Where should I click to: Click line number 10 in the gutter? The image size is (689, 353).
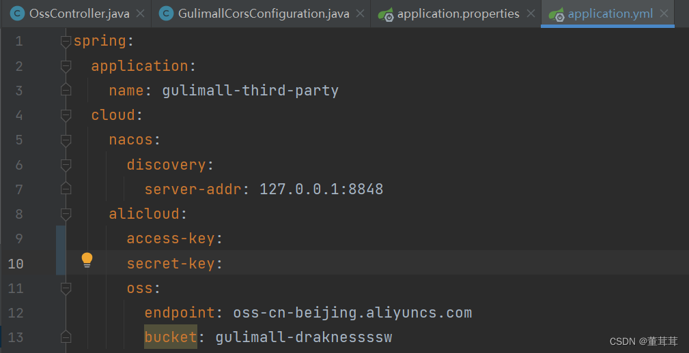pyautogui.click(x=16, y=264)
